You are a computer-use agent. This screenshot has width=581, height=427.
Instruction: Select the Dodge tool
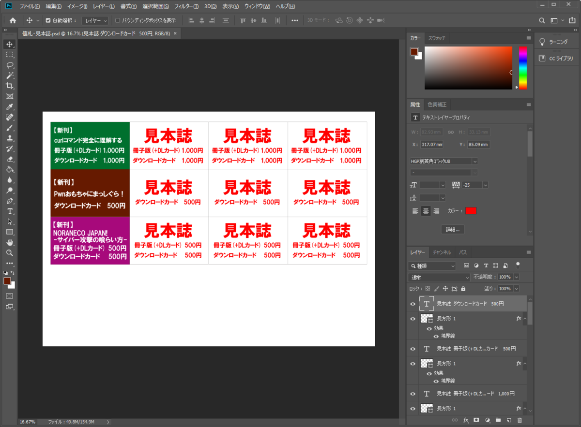pos(10,191)
